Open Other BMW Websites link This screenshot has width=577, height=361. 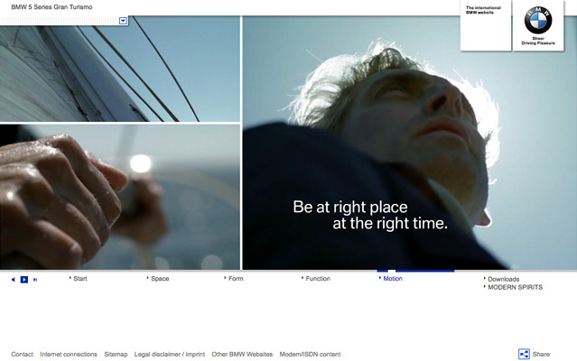pos(242,355)
